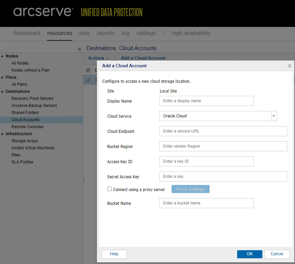This screenshot has height=264, width=295.
Task: Switch to the resources tab
Action: pos(60,33)
